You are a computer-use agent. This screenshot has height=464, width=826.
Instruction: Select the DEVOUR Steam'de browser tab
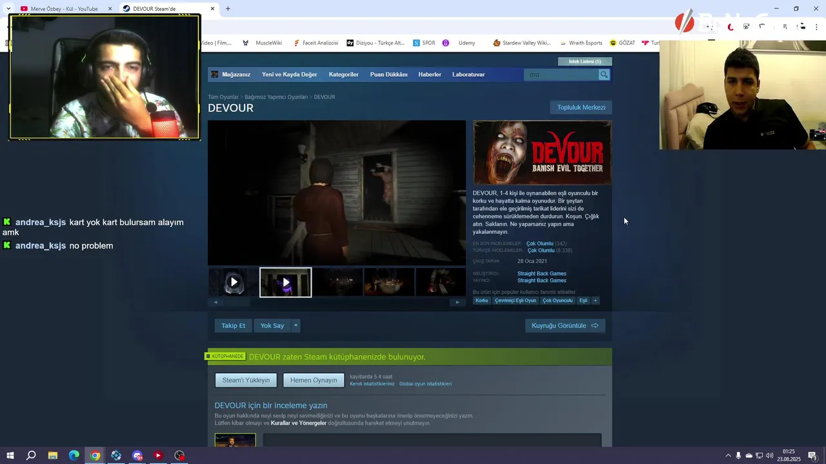tap(154, 8)
